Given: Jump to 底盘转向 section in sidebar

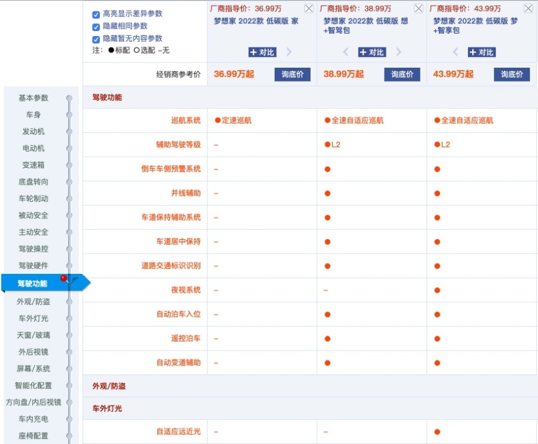Looking at the screenshot, I should pyautogui.click(x=33, y=182).
